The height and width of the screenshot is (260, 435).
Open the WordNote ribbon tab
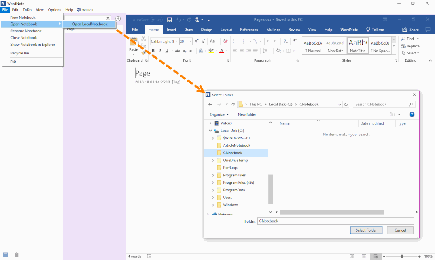coord(349,30)
